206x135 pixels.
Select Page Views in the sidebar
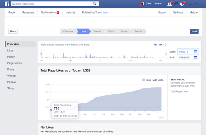tap(14, 63)
